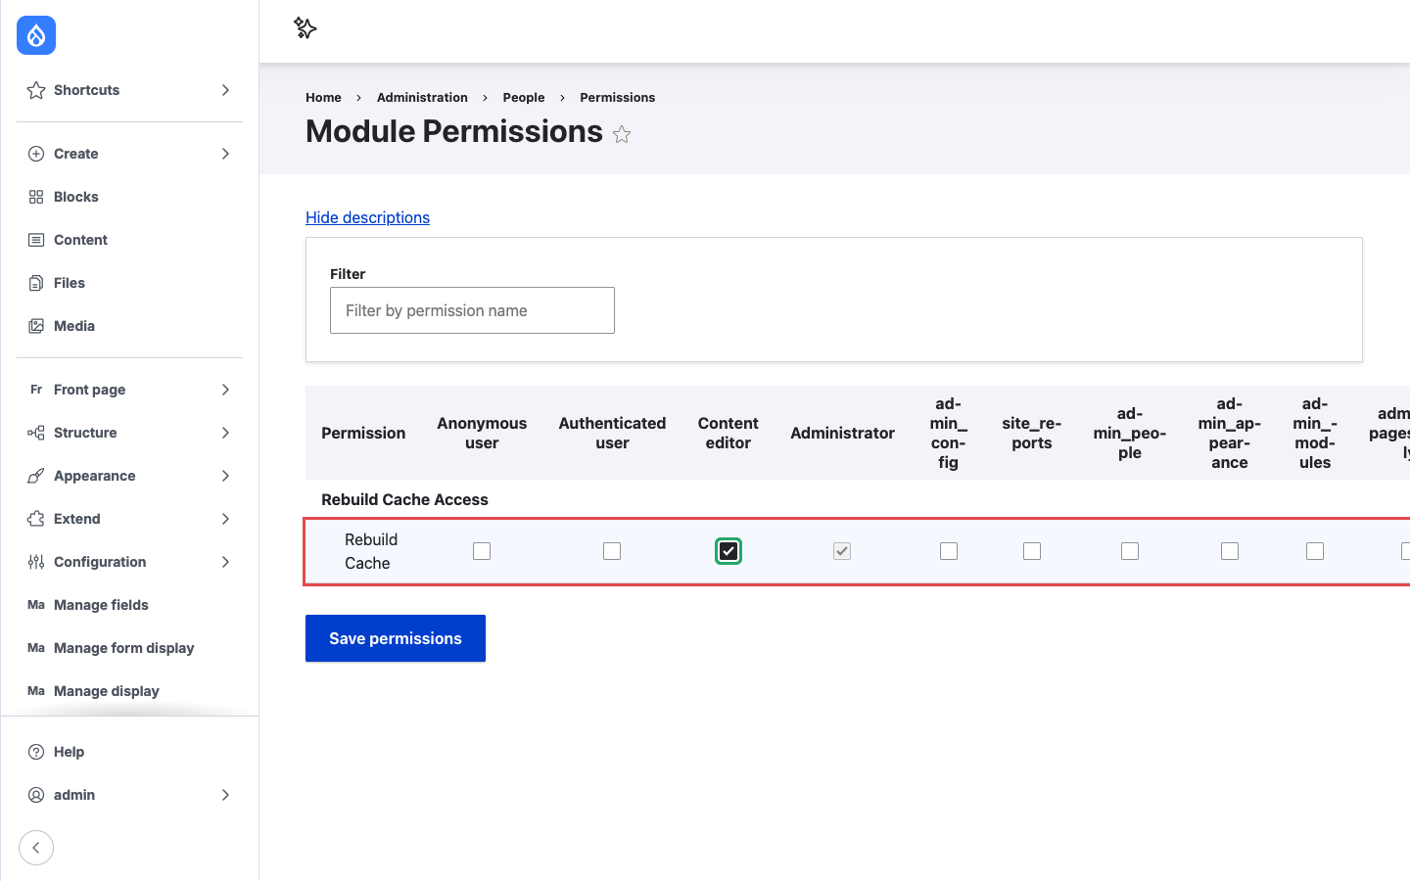Click the Drupal logo icon
Image resolution: width=1410 pixels, height=881 pixels.
click(x=36, y=35)
